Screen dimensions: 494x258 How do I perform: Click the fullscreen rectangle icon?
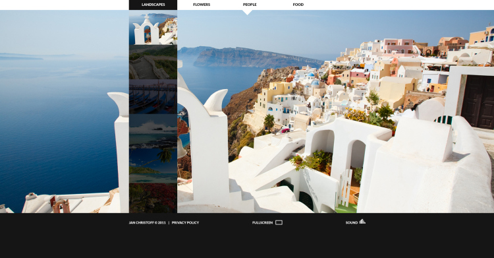(x=279, y=222)
